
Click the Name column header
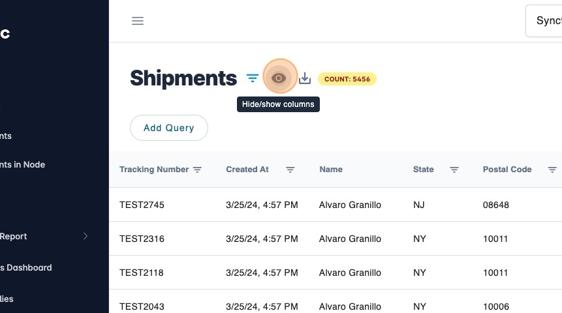pos(331,170)
